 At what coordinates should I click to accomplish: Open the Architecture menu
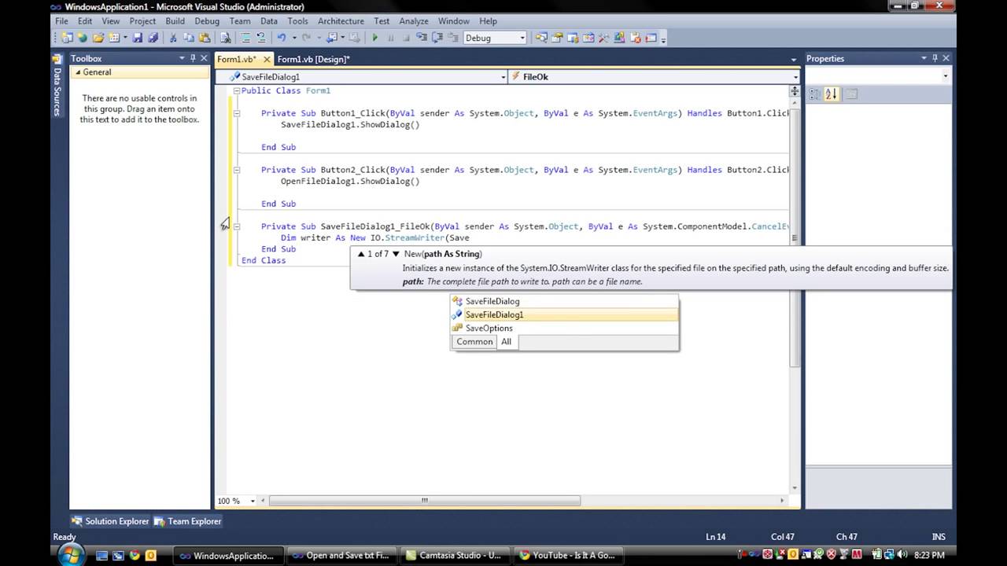point(341,21)
